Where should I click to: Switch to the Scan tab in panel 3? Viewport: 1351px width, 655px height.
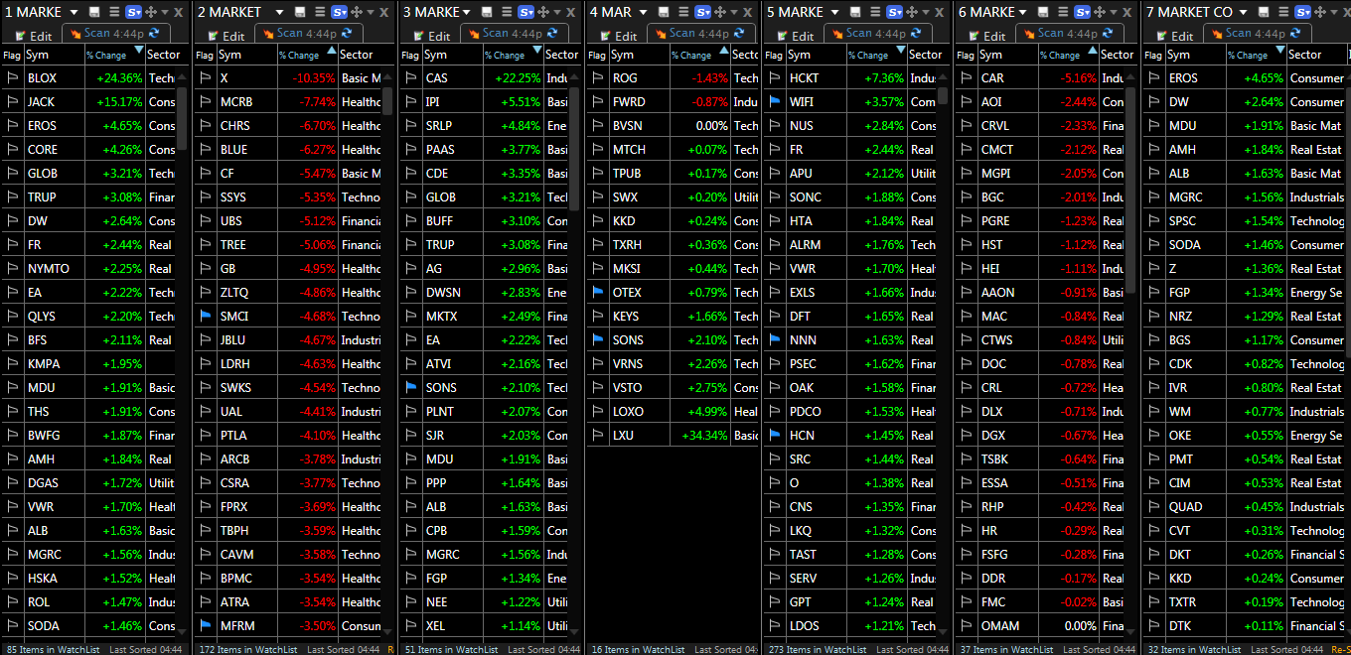click(514, 34)
